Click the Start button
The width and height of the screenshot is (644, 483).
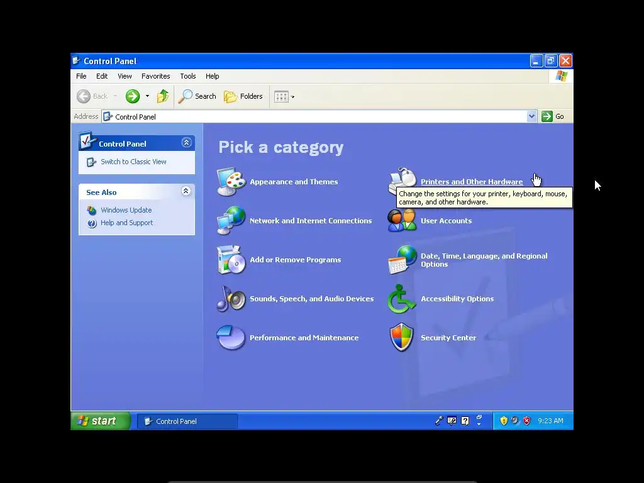101,421
